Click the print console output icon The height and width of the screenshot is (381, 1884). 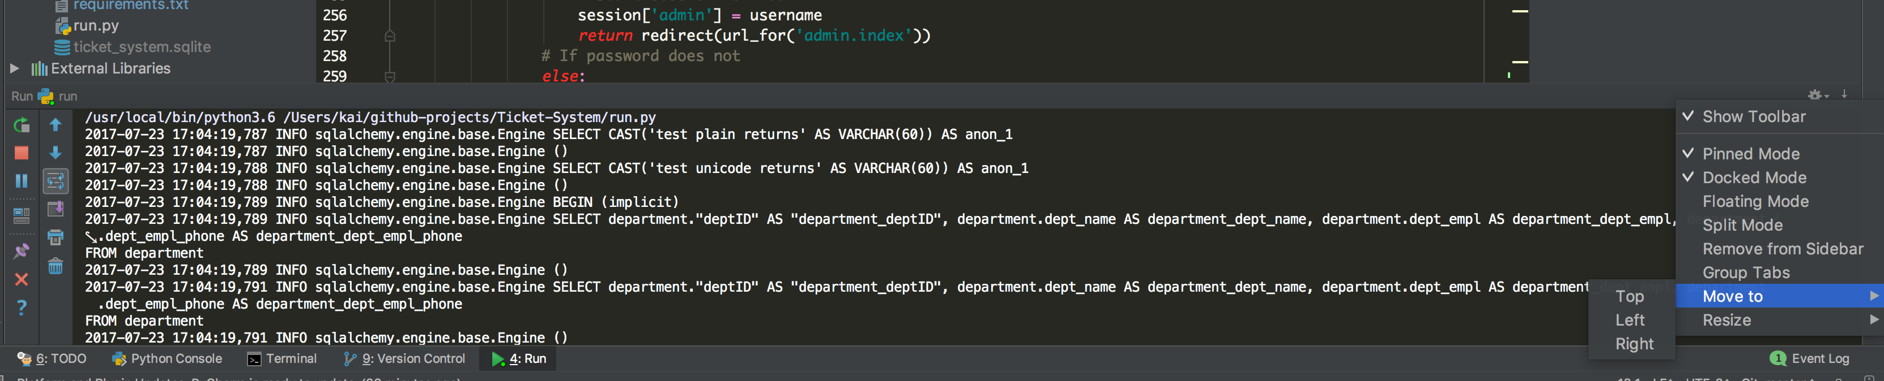(56, 236)
